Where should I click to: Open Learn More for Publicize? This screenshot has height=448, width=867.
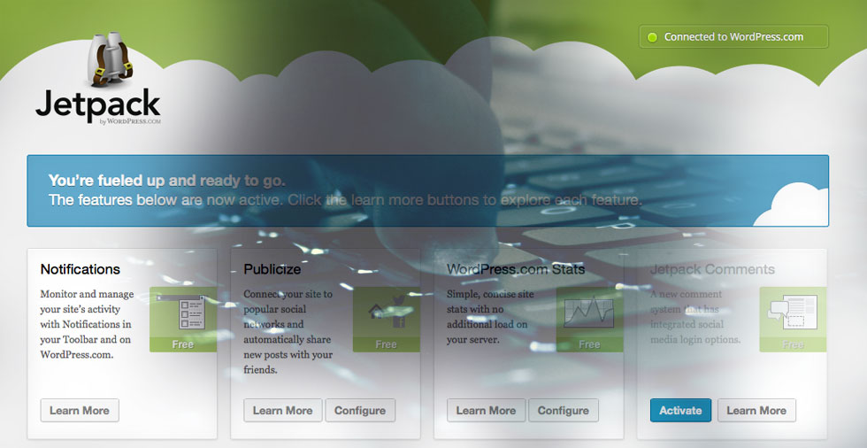point(282,411)
